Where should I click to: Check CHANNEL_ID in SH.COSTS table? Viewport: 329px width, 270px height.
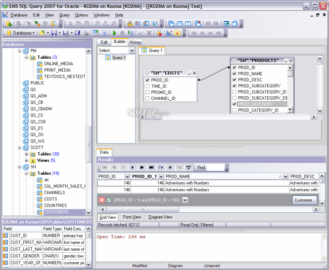pyautogui.click(x=147, y=98)
